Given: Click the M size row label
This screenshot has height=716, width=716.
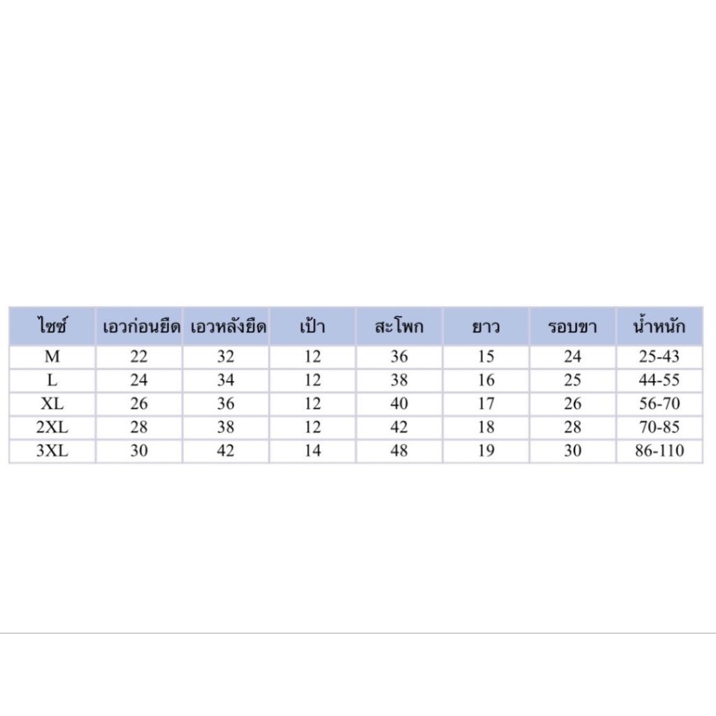Looking at the screenshot, I should (x=52, y=357).
